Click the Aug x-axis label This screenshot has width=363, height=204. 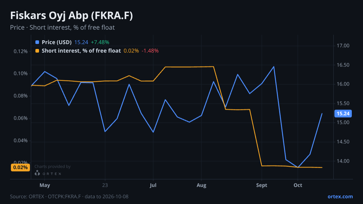coord(201,185)
